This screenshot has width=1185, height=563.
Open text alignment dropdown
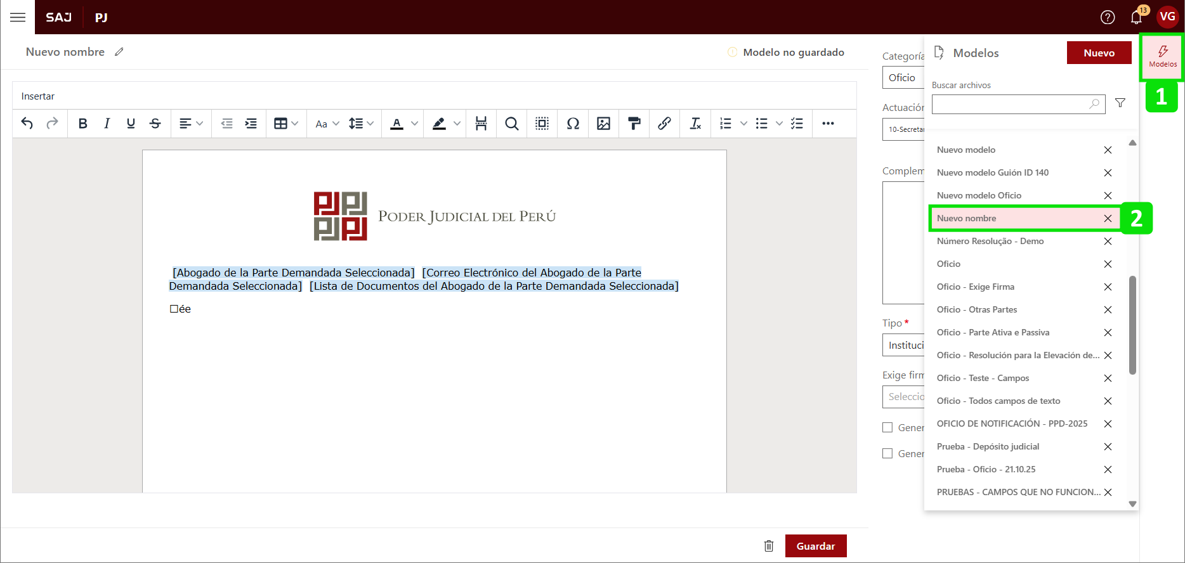tap(190, 124)
